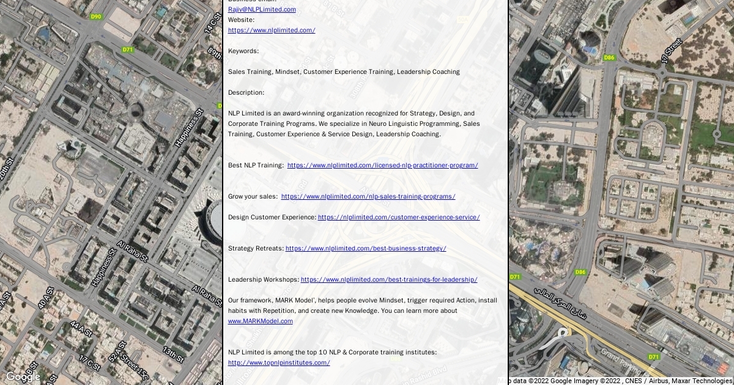Viewport: 734px width, 385px height.
Task: Open the licensed-nlp-practitioner-program link
Action: pyautogui.click(x=382, y=165)
